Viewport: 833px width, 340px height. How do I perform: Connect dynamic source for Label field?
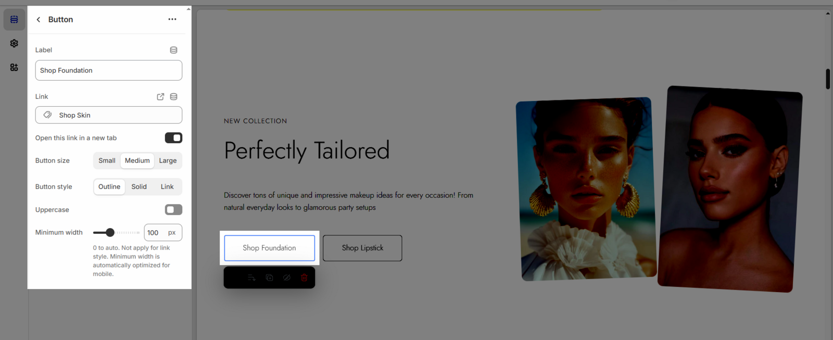tap(173, 50)
